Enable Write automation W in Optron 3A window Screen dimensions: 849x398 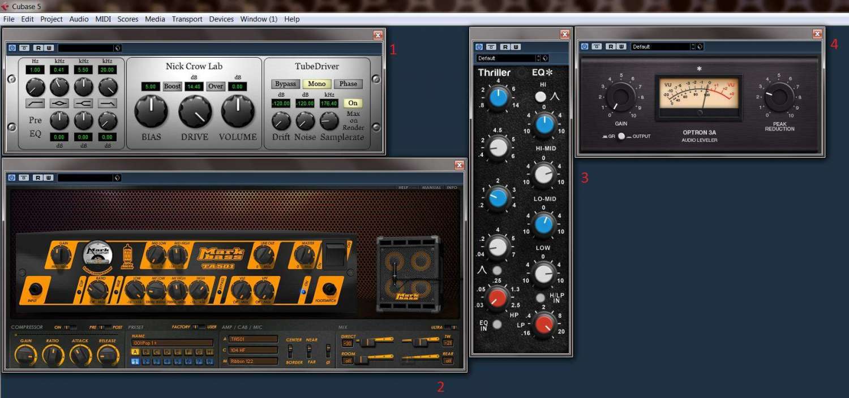[620, 46]
